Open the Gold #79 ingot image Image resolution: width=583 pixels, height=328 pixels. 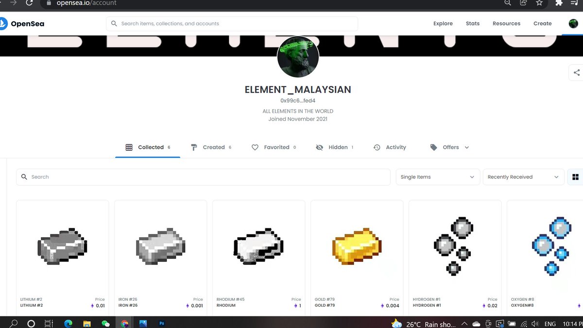pyautogui.click(x=357, y=246)
